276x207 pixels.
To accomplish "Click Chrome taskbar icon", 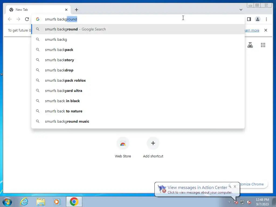I will (x=74, y=202).
